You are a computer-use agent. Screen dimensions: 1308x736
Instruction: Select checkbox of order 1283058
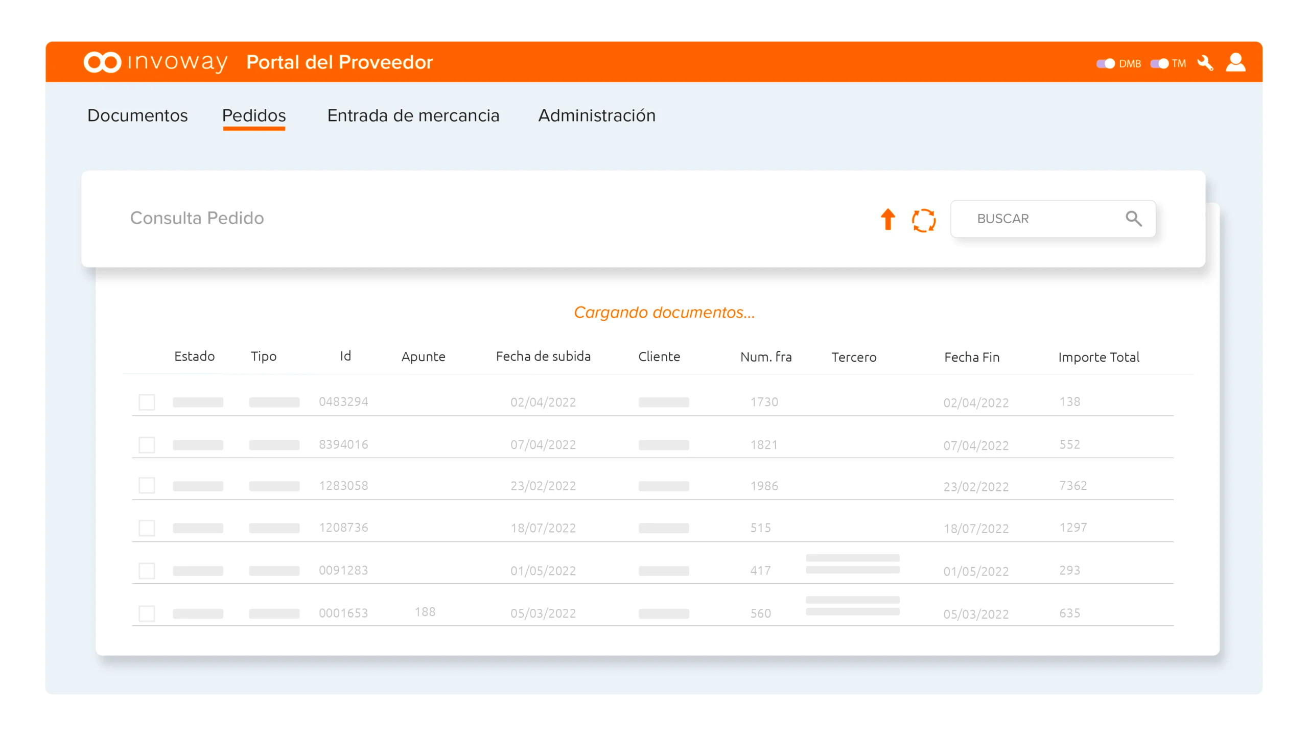[147, 486]
